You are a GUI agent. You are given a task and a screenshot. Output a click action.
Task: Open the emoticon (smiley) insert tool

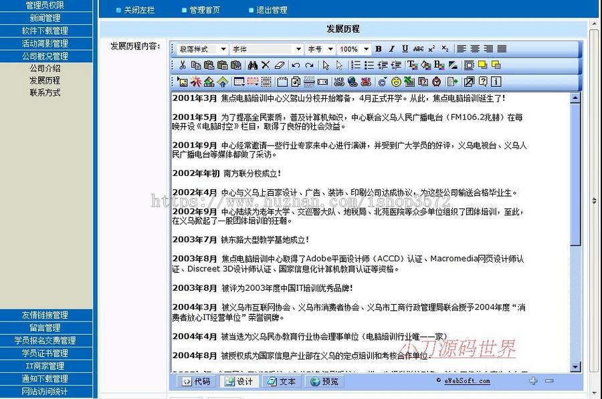click(395, 82)
